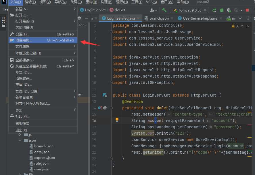This screenshot has height=175, width=255.
Task: Go to previous highlighted error arrow
Action: coord(242,26)
